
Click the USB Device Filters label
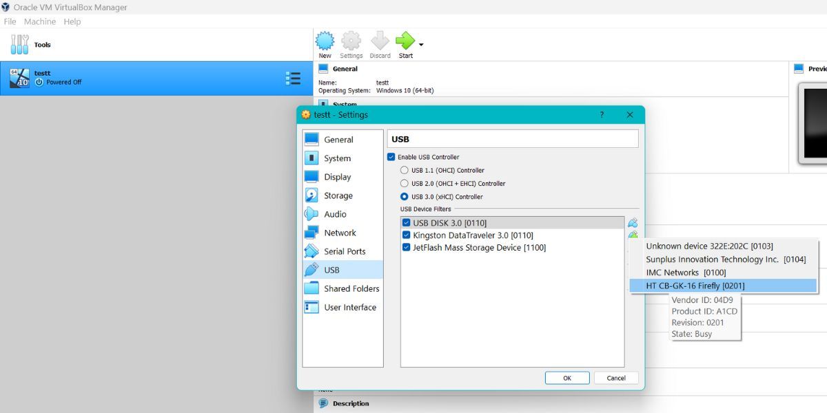pyautogui.click(x=427, y=209)
